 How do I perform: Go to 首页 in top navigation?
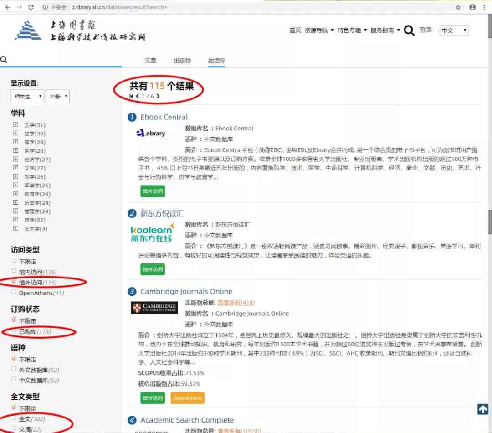click(x=295, y=31)
